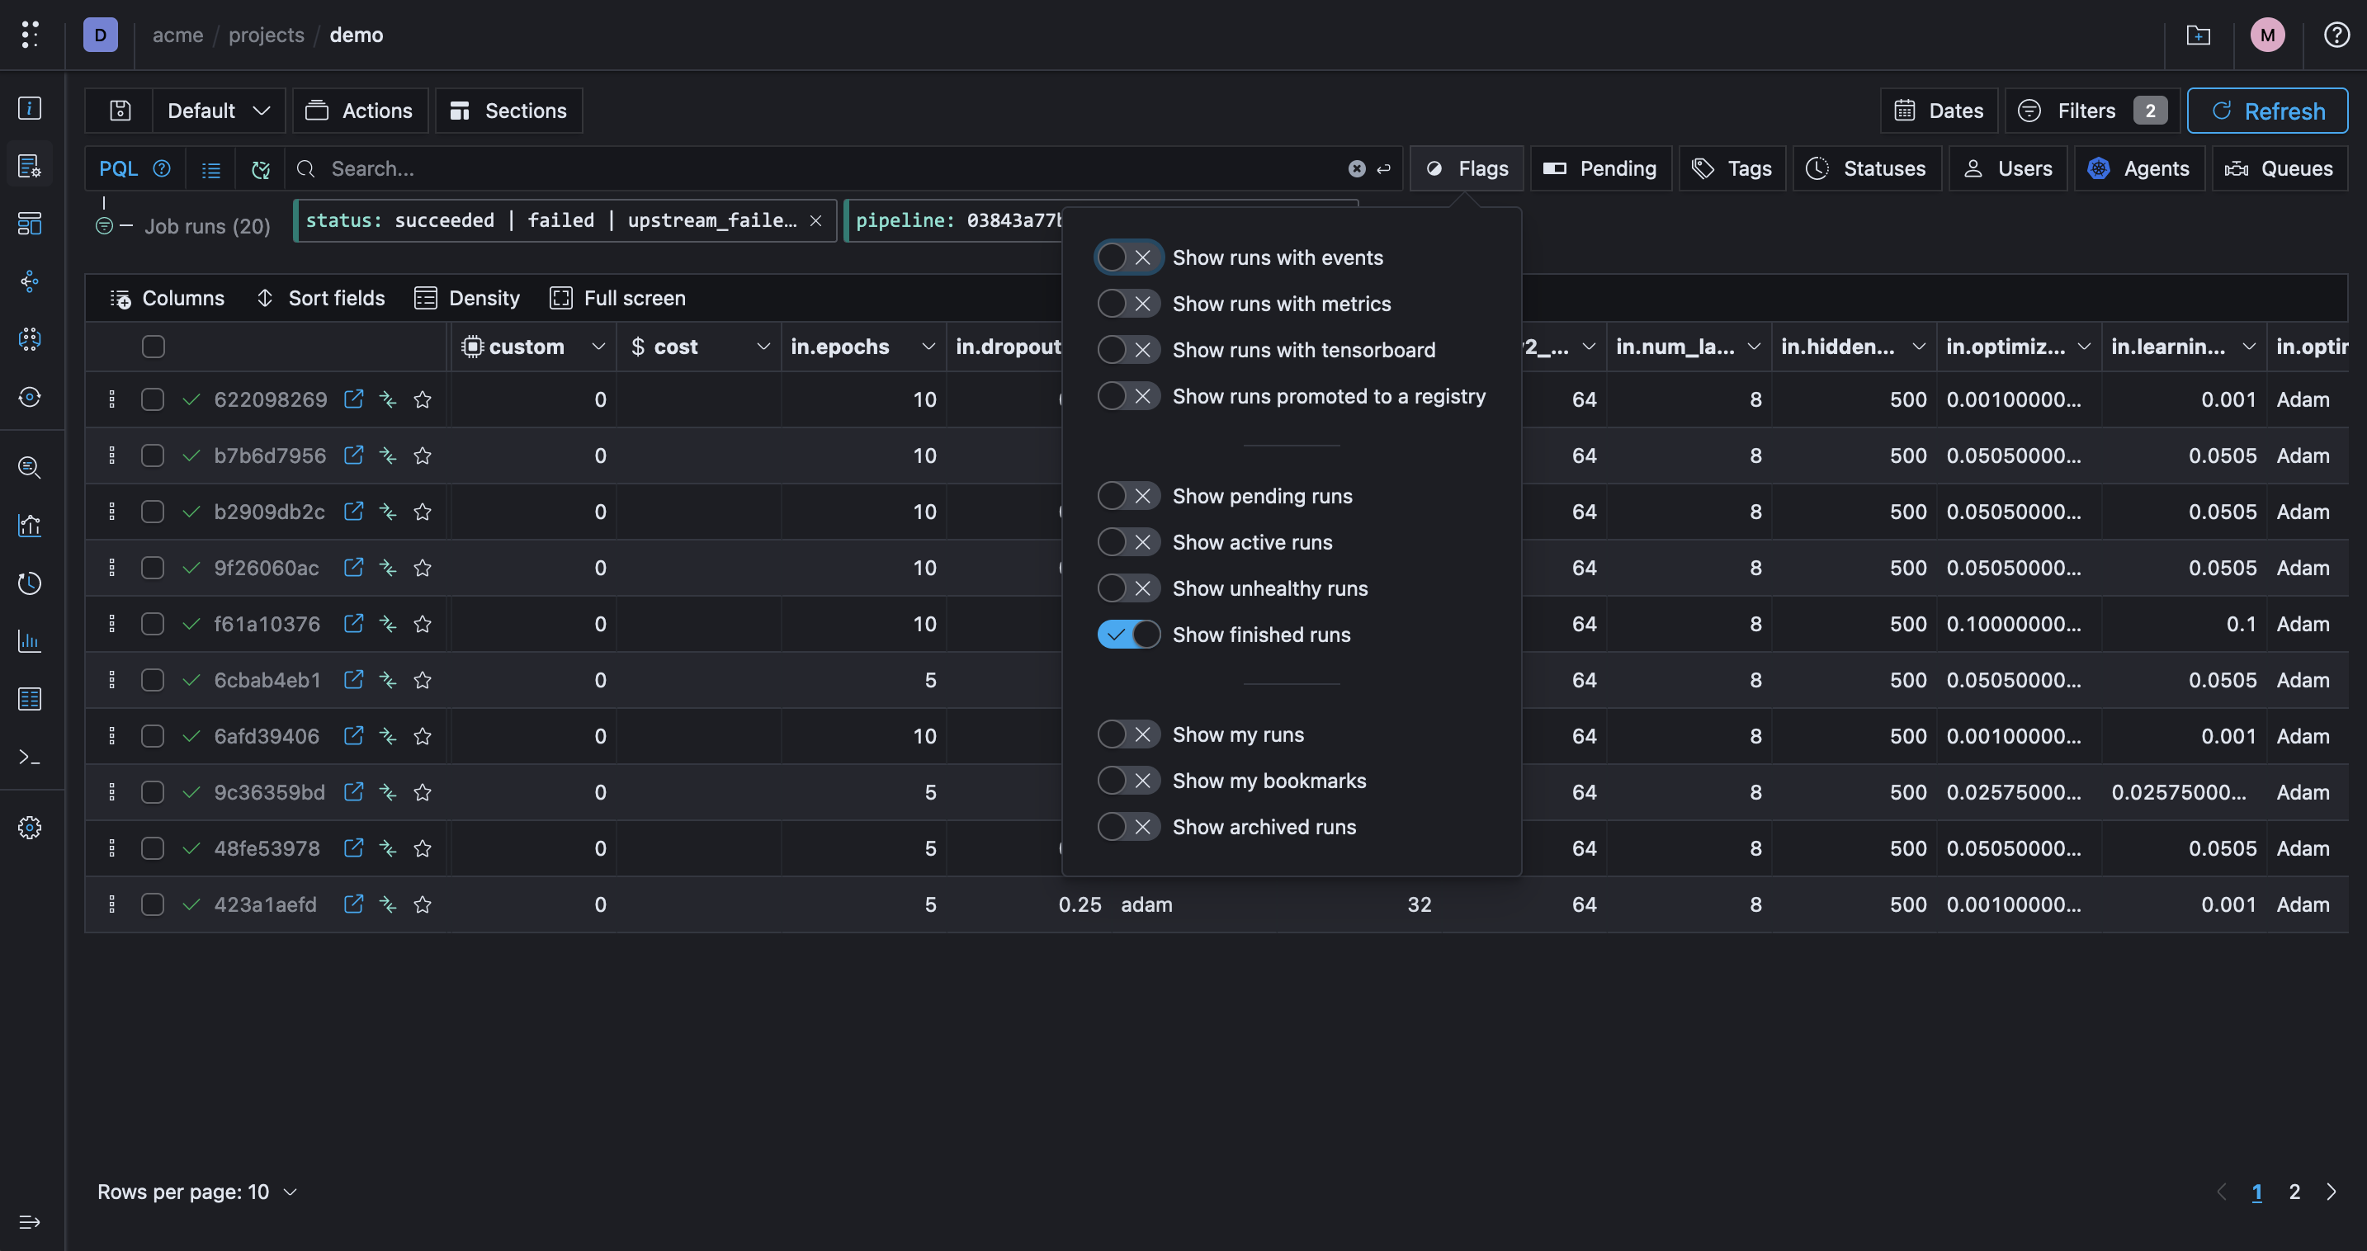Expand the Default view dropdown

219,111
